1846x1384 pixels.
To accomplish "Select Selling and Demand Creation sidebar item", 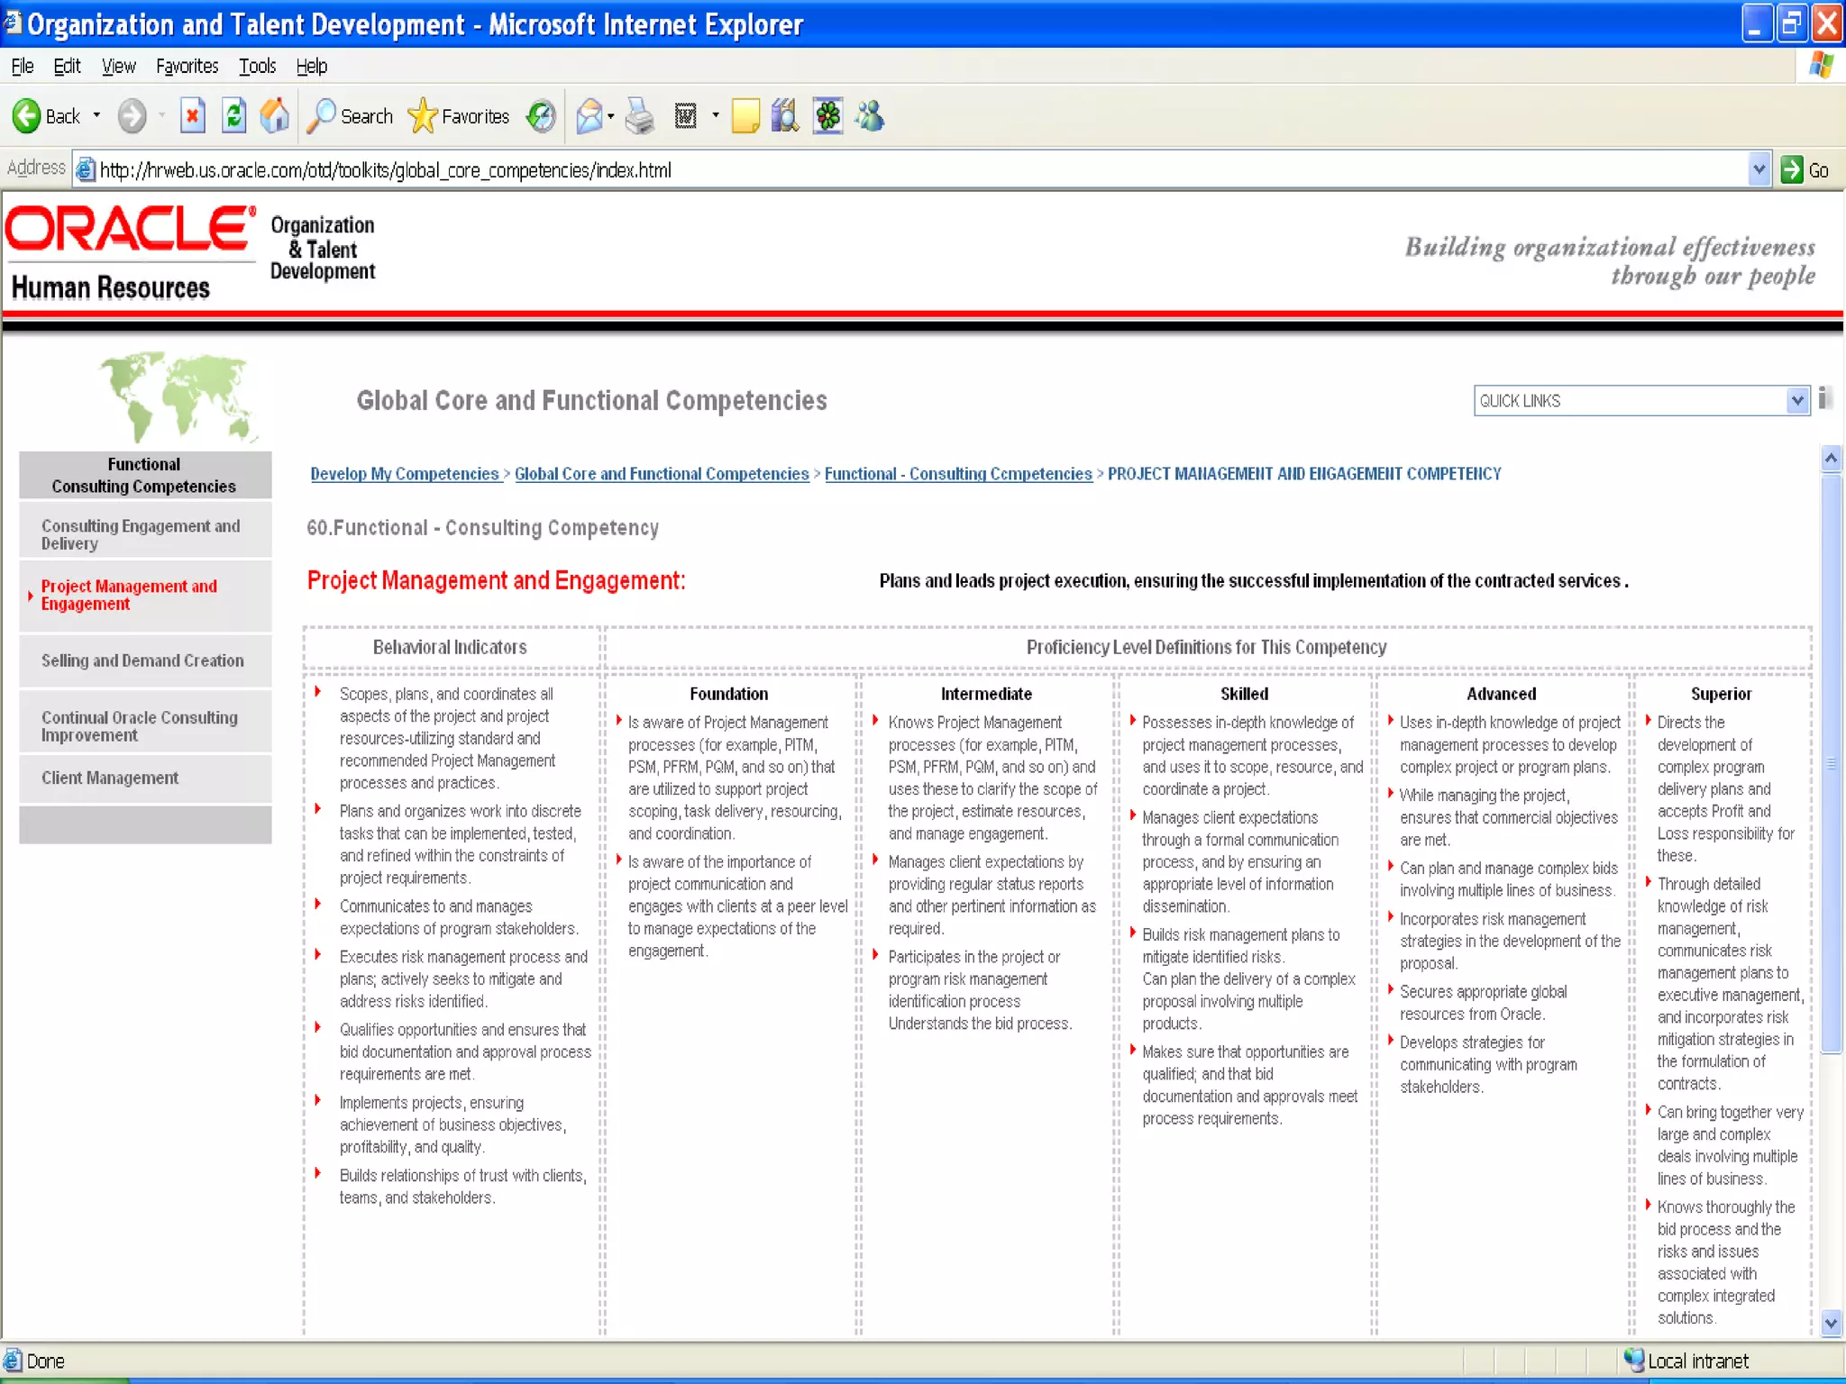I will [142, 660].
